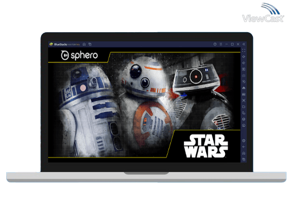Click the circular refresh icon in sidebar

[244, 125]
